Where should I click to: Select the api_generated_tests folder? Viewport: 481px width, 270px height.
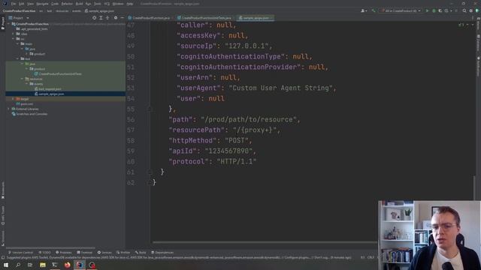tap(34, 28)
